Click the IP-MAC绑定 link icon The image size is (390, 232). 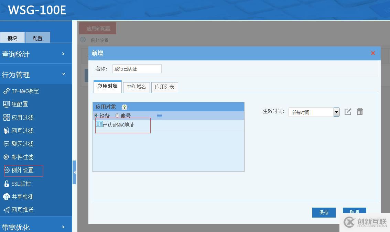click(x=7, y=91)
